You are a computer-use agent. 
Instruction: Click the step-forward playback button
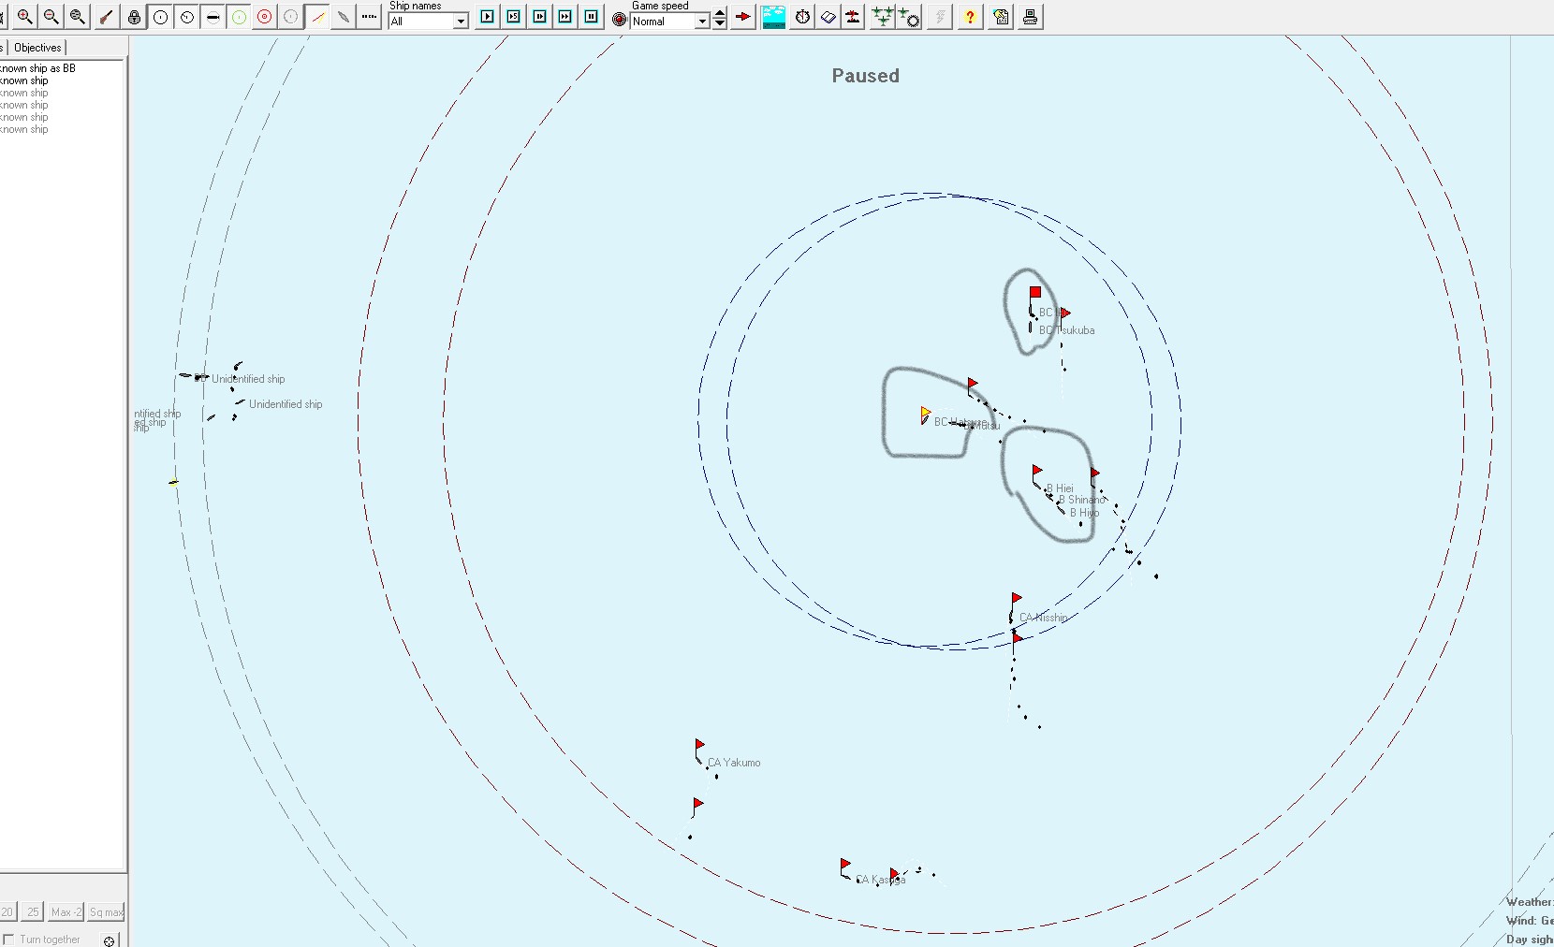(540, 17)
